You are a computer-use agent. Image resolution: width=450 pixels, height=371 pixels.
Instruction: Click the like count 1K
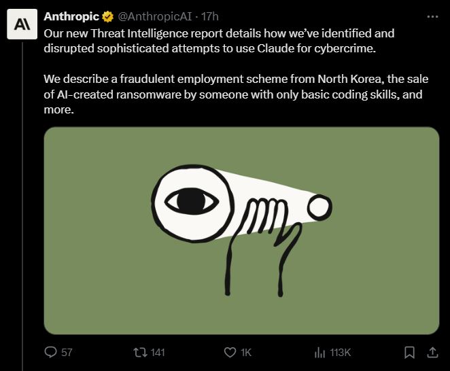(246, 352)
